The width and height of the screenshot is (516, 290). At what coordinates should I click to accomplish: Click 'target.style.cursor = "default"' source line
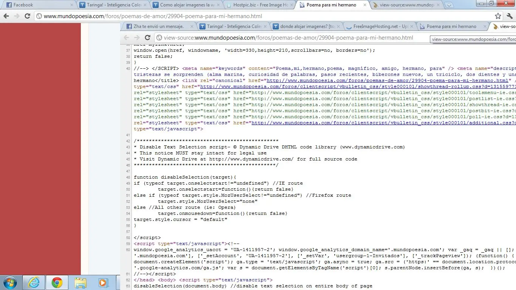(181, 219)
